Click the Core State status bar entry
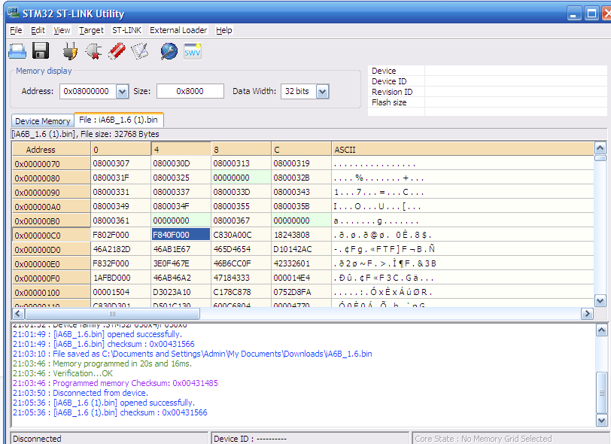 [x=511, y=439]
